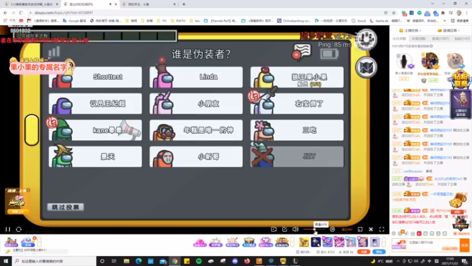The height and width of the screenshot is (266, 472).
Task: Open the 本周贡献 tab
Action: [x=418, y=38]
